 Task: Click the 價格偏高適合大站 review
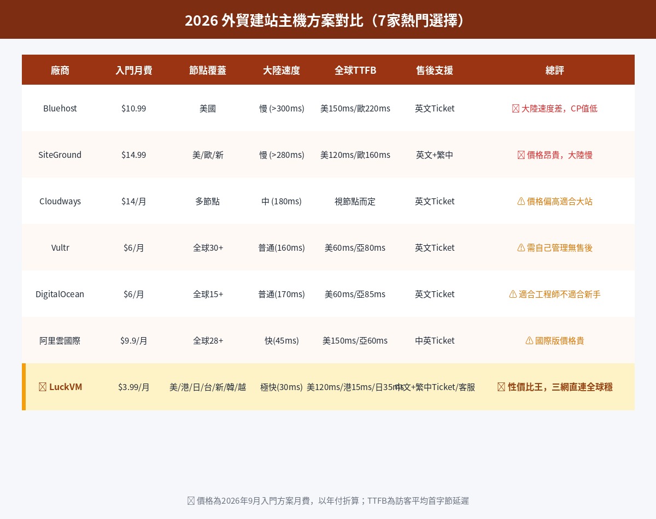555,201
